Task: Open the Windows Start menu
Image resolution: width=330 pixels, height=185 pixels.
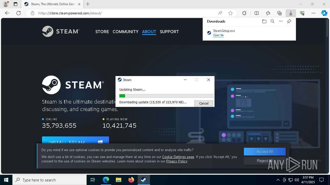Action: point(6,180)
